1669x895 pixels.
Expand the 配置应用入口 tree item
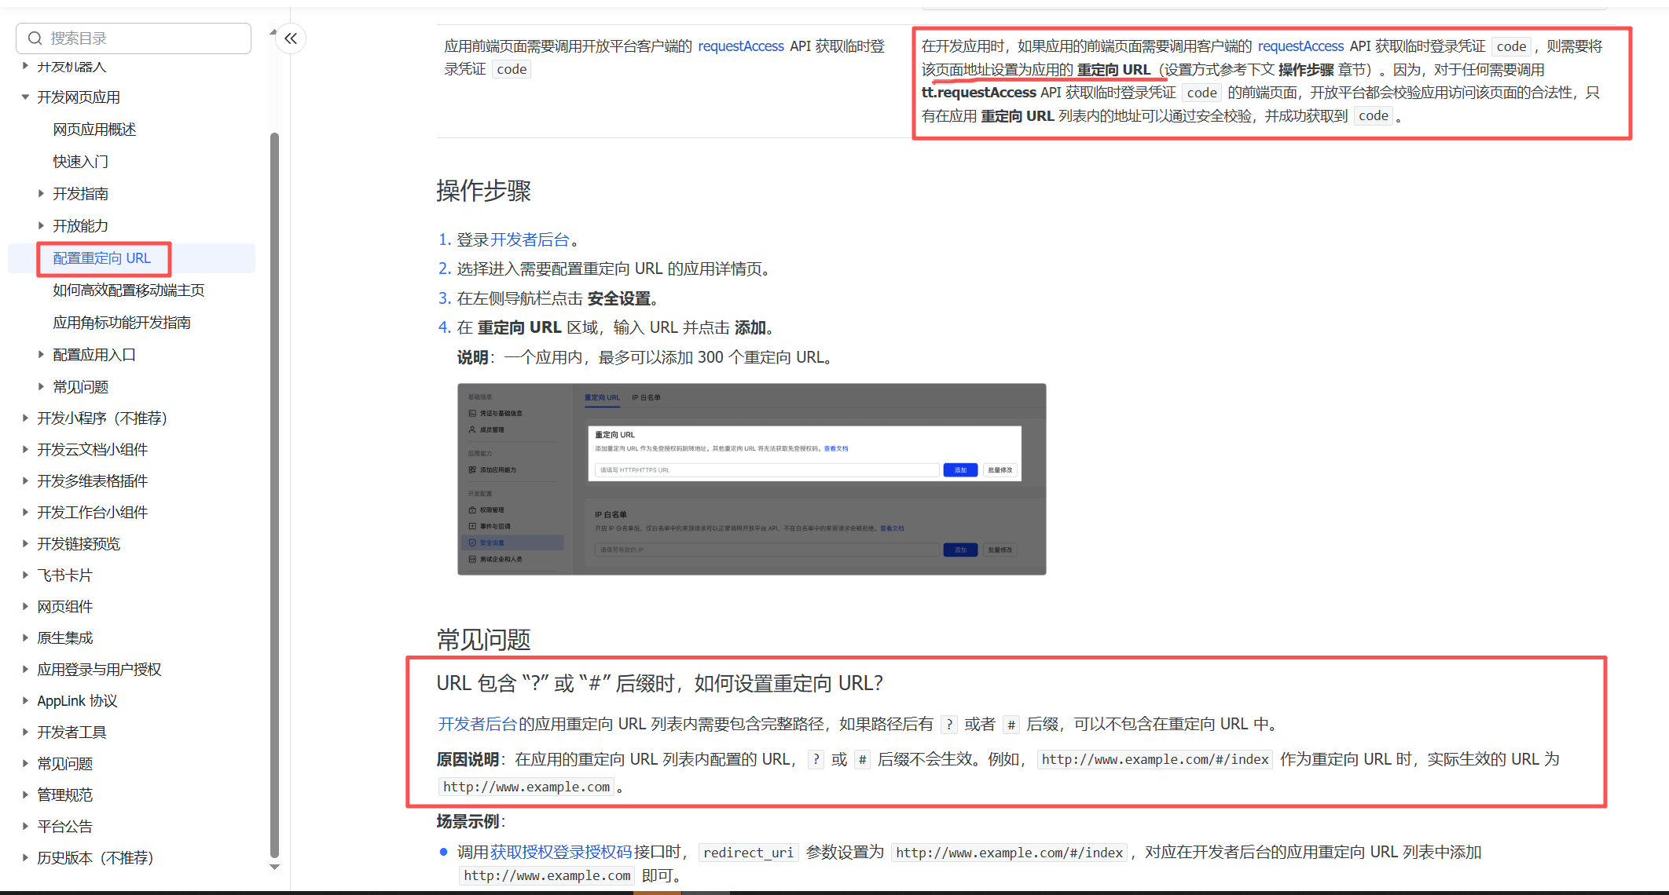[x=41, y=355]
